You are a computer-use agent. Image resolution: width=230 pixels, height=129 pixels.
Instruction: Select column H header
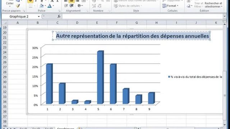point(156,23)
